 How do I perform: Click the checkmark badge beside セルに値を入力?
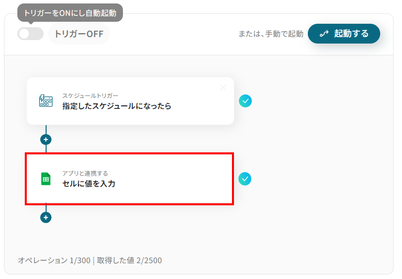[x=245, y=179]
